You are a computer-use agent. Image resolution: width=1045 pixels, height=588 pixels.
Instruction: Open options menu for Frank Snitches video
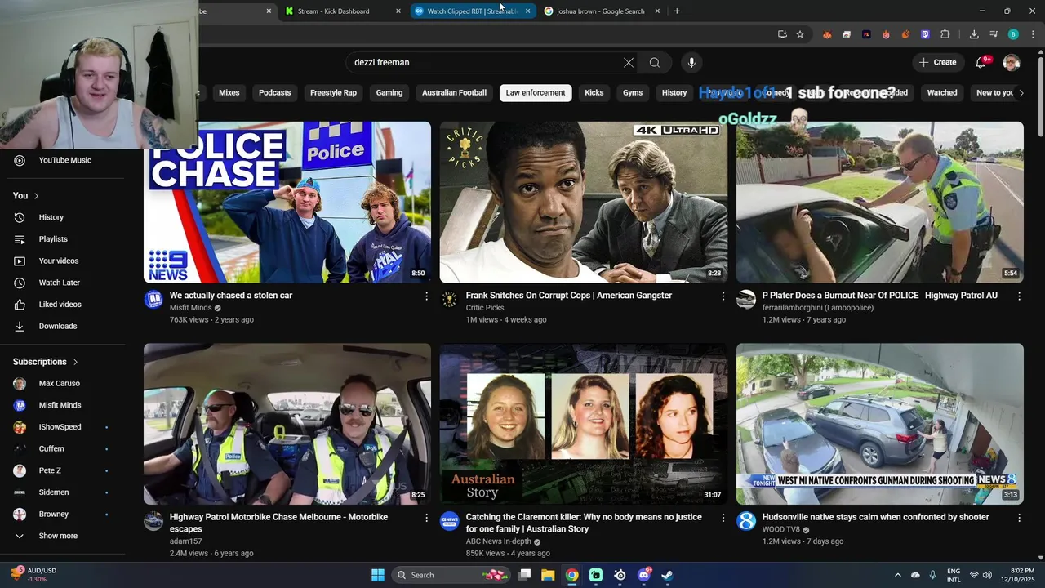(x=723, y=296)
